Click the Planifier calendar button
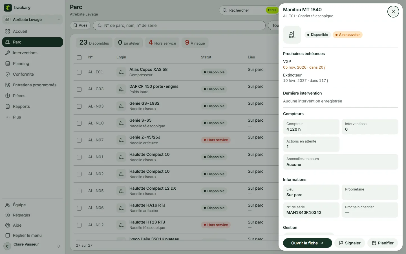The image size is (406, 254). click(x=383, y=243)
